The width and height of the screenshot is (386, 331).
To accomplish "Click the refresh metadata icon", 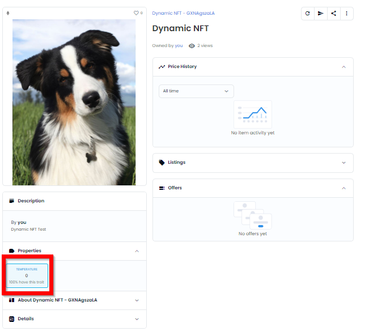I will pos(307,13).
